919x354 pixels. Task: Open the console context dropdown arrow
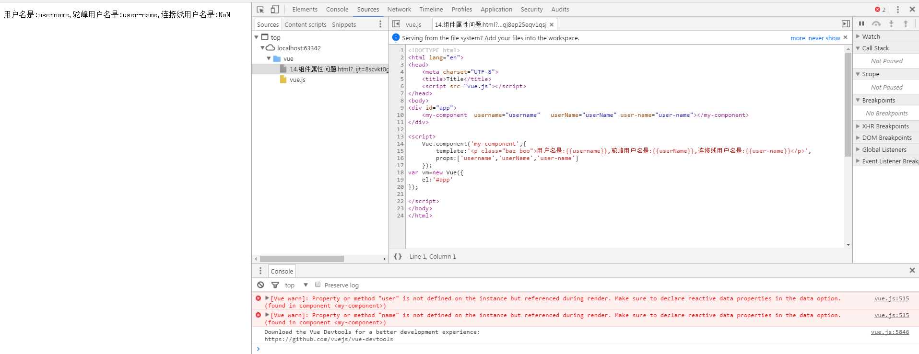(x=306, y=285)
